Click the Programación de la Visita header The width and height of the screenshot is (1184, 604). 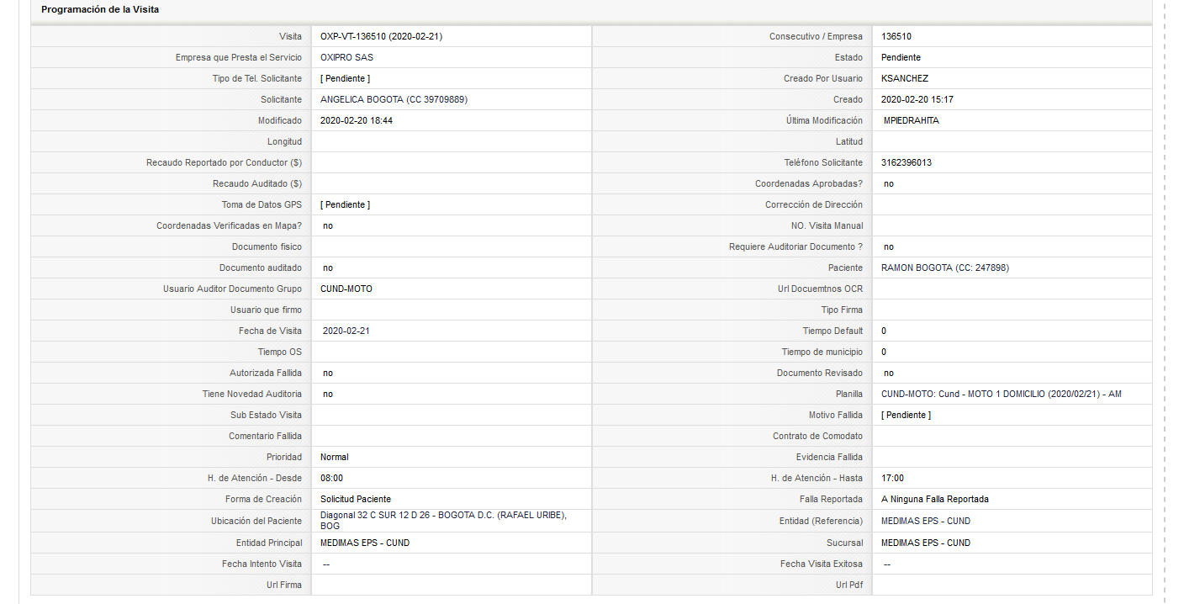click(x=100, y=9)
